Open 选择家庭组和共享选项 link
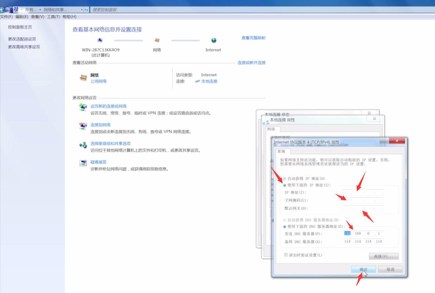Image resolution: width=435 pixels, height=293 pixels. pyautogui.click(x=111, y=144)
